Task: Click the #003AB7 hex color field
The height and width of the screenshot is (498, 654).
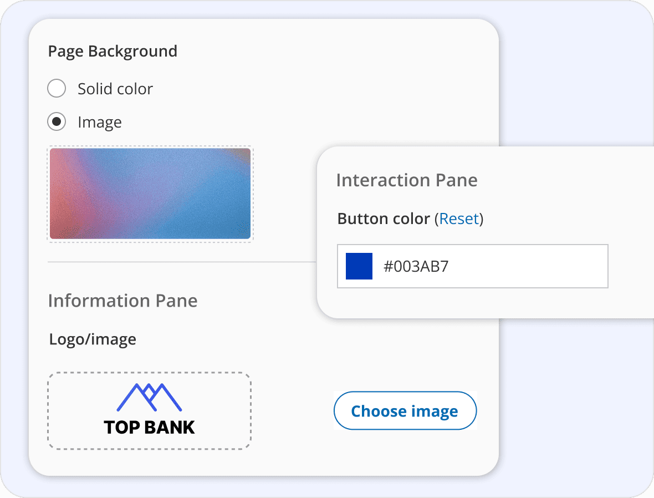Action: [473, 266]
